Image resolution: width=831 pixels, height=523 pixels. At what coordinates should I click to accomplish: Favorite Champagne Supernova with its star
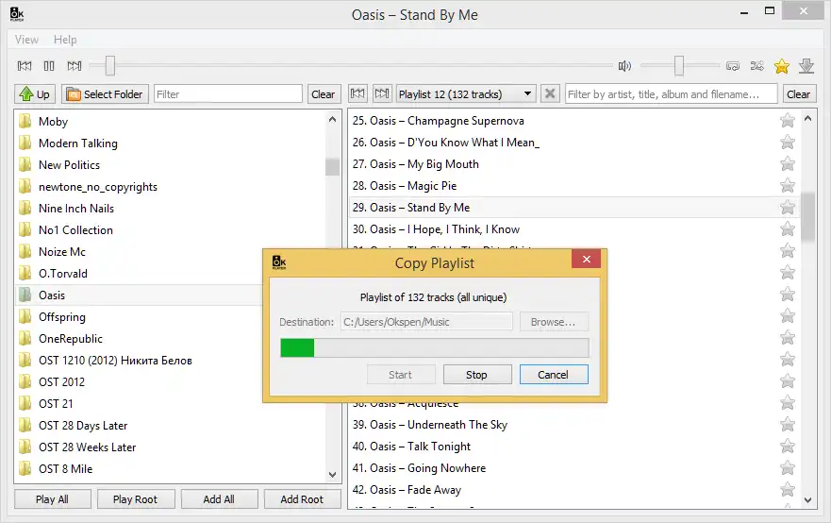tap(788, 121)
